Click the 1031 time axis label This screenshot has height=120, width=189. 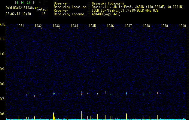(20, 25)
